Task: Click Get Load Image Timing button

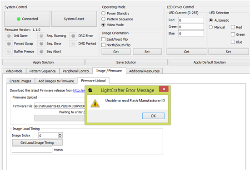Action: 37,142
